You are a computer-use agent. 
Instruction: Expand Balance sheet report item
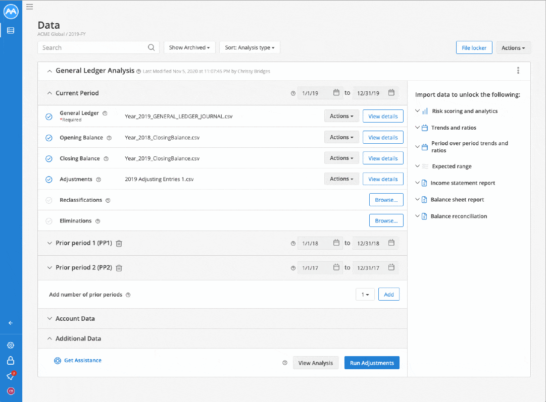(x=418, y=199)
